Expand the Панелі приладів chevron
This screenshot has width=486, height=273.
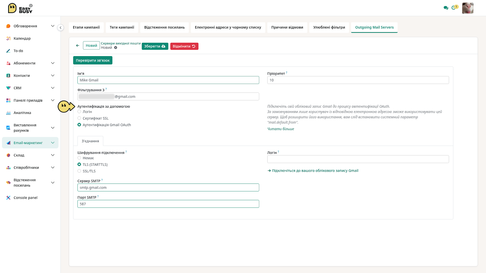(x=53, y=100)
